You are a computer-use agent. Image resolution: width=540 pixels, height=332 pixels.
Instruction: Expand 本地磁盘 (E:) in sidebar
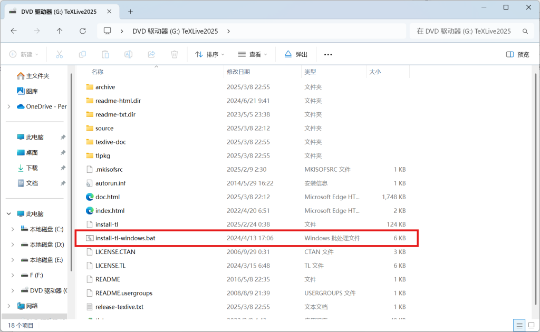point(13,260)
